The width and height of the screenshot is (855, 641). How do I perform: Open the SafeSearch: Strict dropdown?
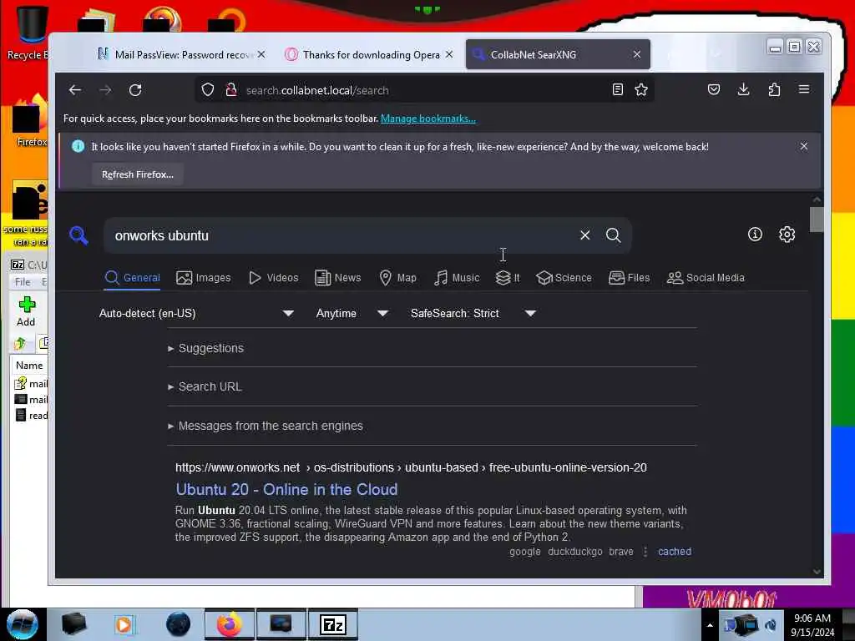click(x=473, y=314)
